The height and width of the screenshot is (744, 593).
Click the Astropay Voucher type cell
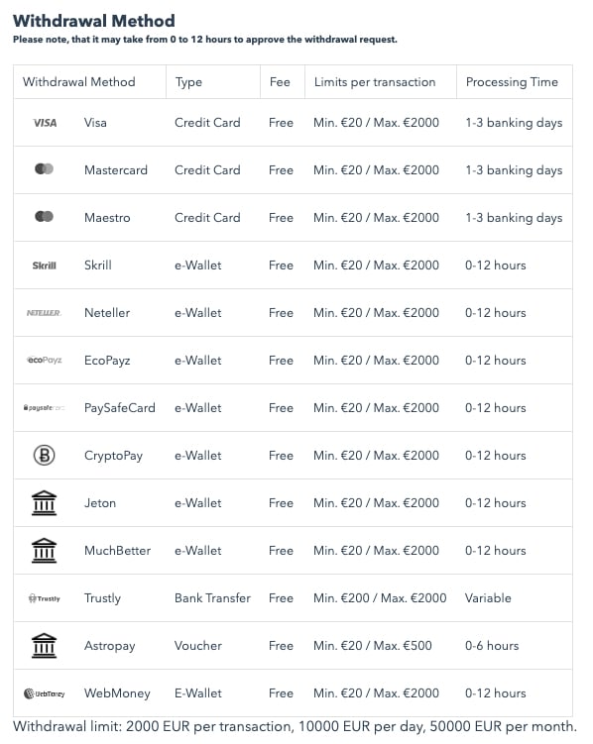(198, 646)
